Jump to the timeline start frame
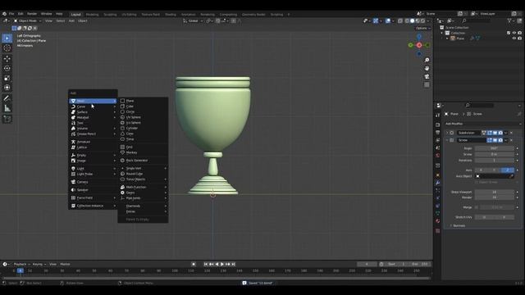This screenshot has height=295, width=525. point(206,264)
